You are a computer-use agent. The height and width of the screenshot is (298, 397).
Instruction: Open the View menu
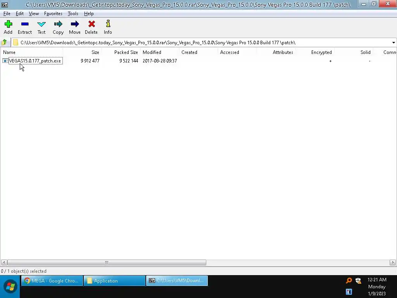click(34, 14)
